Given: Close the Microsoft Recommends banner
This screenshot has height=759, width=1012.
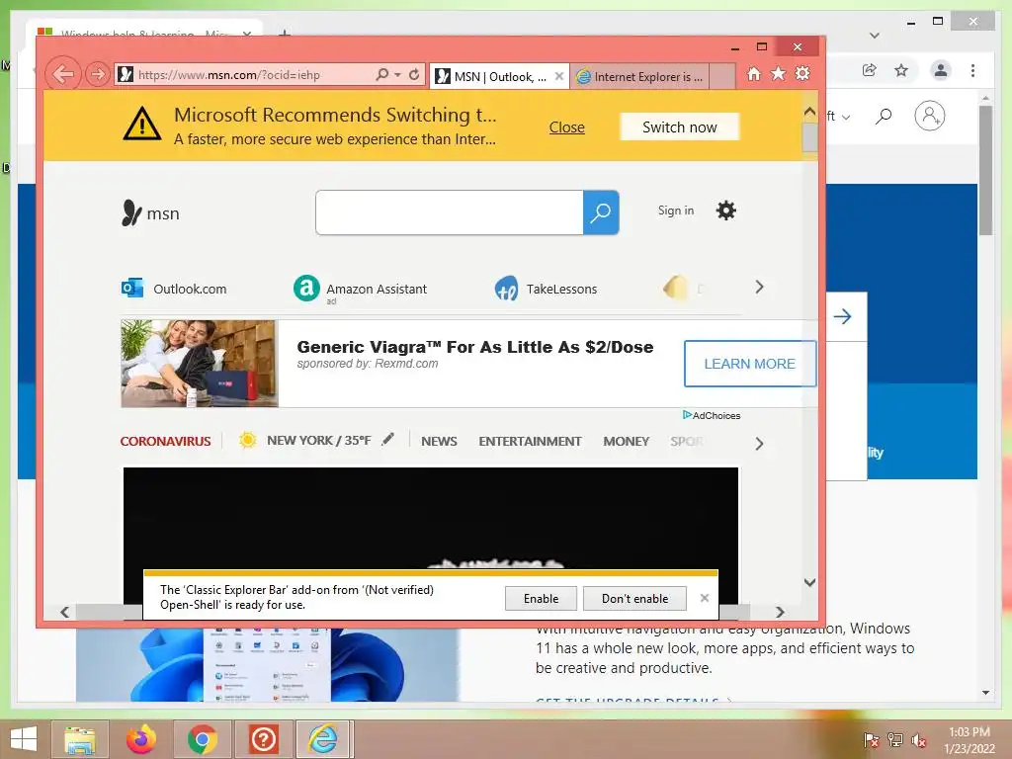Looking at the screenshot, I should coord(566,127).
